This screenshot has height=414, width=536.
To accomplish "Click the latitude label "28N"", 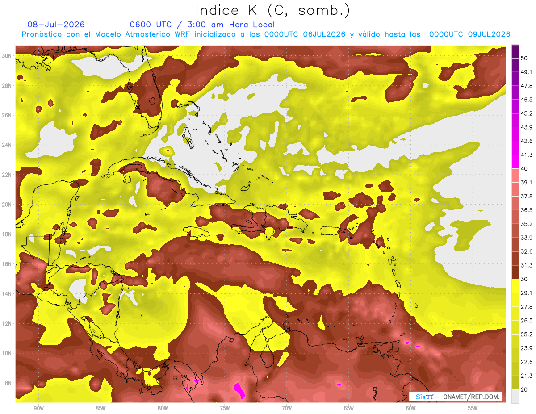I will tap(7, 85).
